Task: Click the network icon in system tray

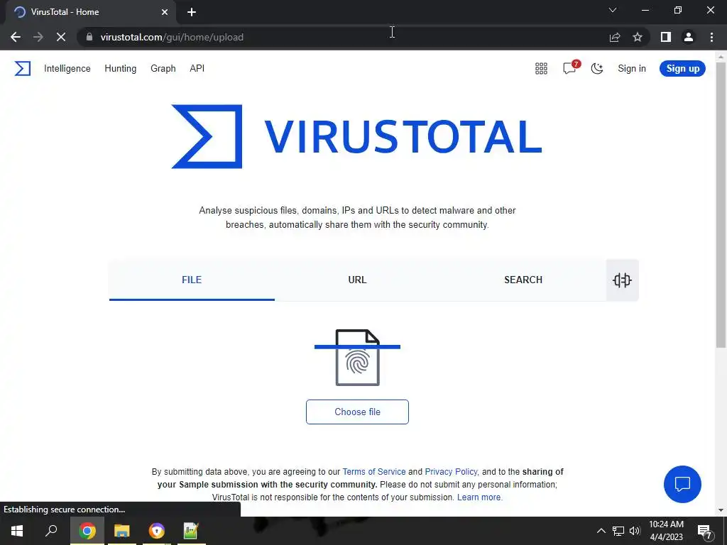Action: [618, 531]
